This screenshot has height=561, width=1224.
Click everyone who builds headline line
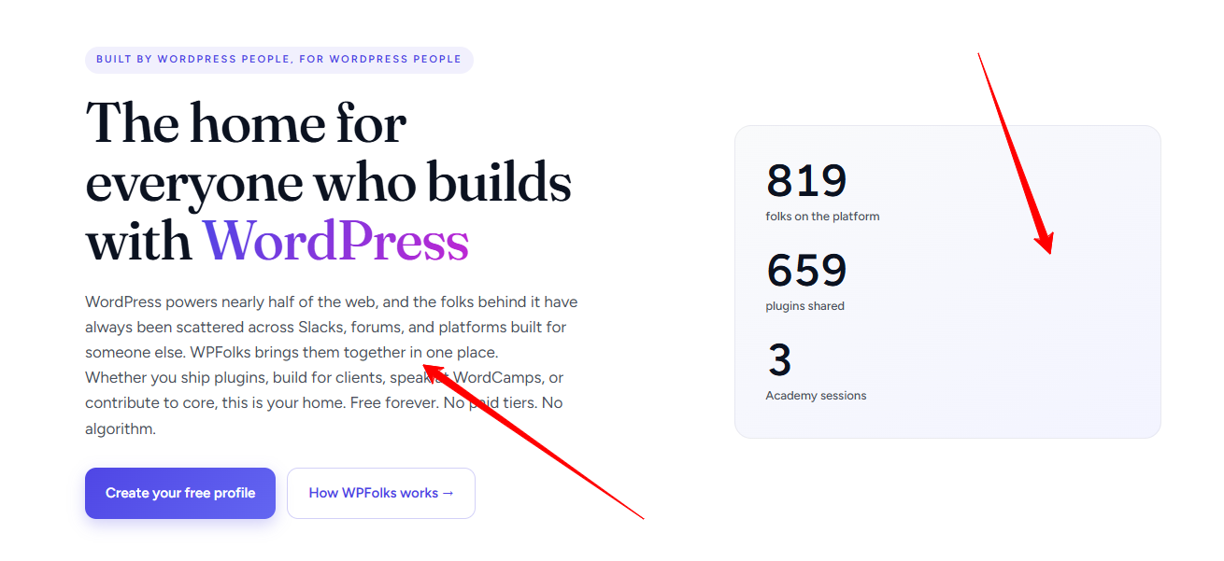coord(329,182)
